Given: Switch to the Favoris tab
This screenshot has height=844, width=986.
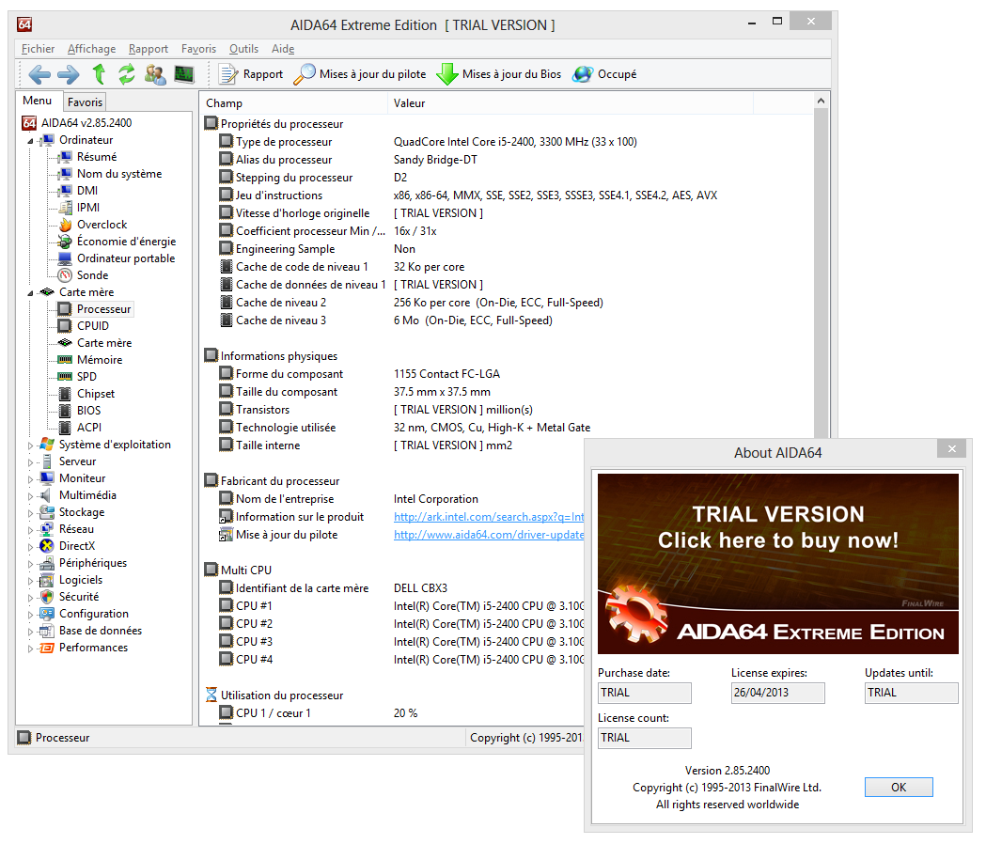Looking at the screenshot, I should (x=85, y=102).
